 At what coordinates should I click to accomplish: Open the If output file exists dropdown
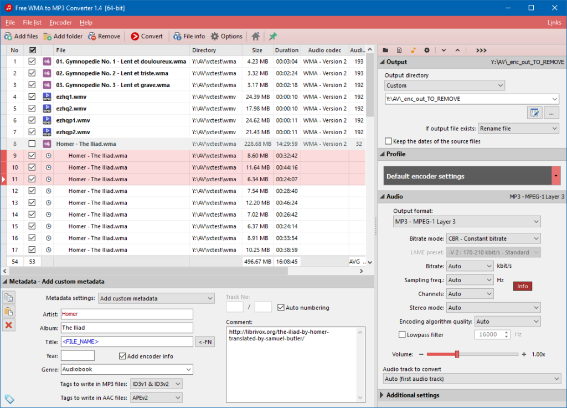518,129
